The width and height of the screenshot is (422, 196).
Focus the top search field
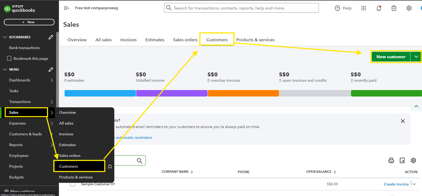(x=241, y=8)
